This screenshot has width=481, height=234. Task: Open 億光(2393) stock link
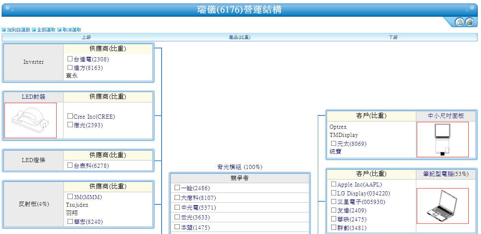click(x=88, y=125)
